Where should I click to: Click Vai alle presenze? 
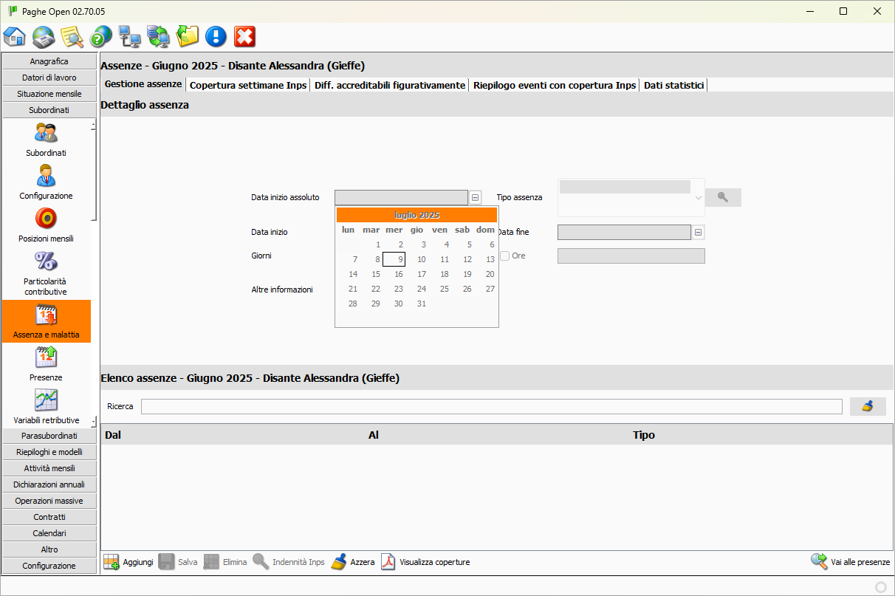(851, 562)
